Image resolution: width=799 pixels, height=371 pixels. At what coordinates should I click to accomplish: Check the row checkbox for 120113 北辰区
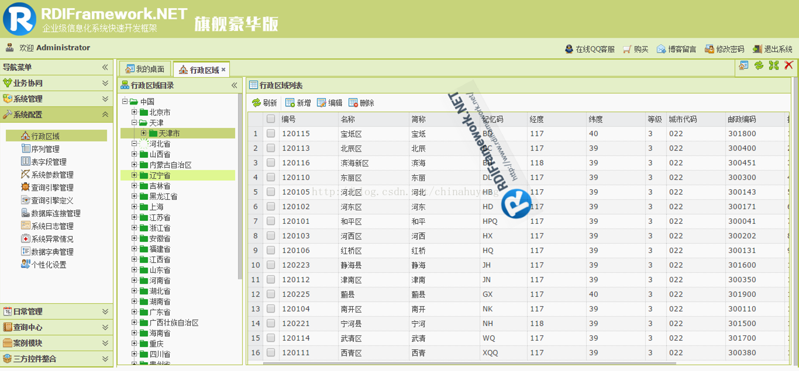pos(271,148)
